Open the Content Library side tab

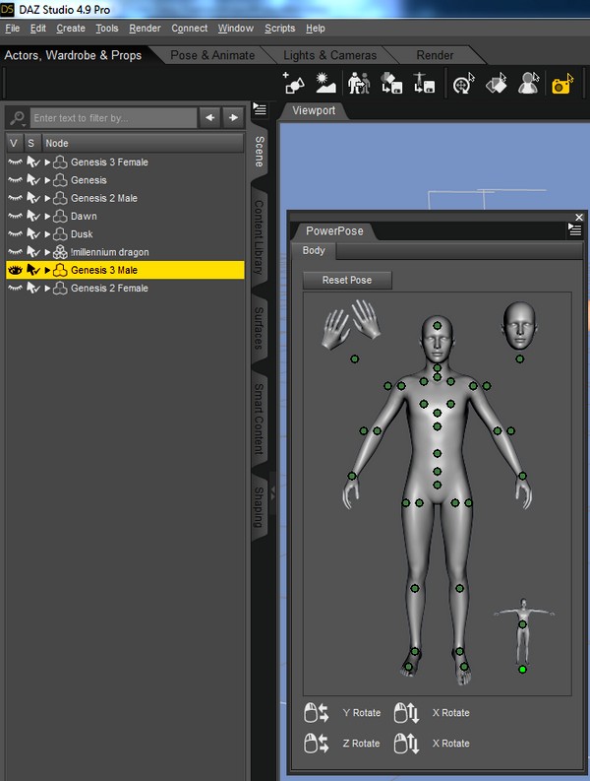(260, 237)
